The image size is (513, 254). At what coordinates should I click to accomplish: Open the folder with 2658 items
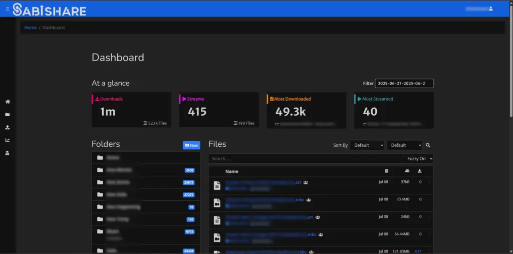[x=119, y=170]
